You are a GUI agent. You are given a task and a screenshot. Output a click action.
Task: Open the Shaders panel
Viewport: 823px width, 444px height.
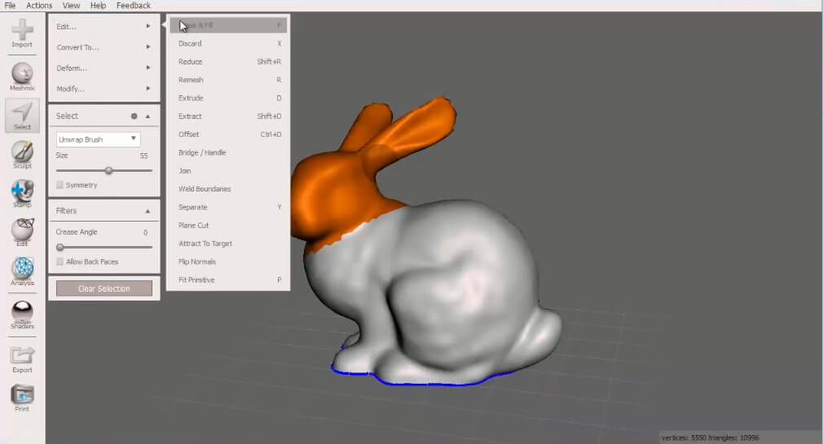click(22, 315)
